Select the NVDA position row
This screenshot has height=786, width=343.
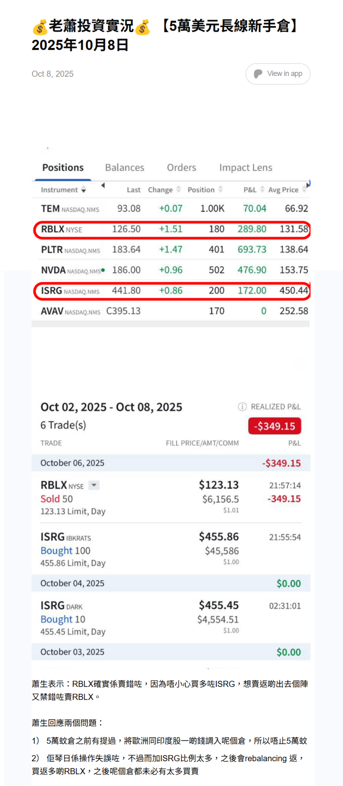point(171,270)
